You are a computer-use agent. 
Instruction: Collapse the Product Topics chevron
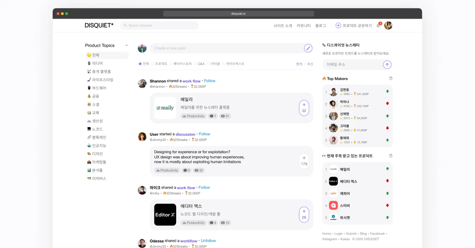point(127,45)
